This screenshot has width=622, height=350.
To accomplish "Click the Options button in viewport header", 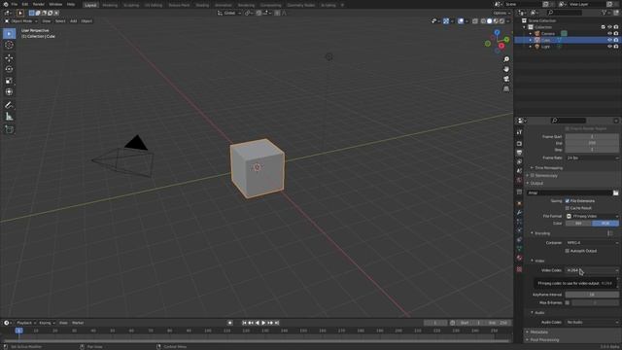I will 501,13.
